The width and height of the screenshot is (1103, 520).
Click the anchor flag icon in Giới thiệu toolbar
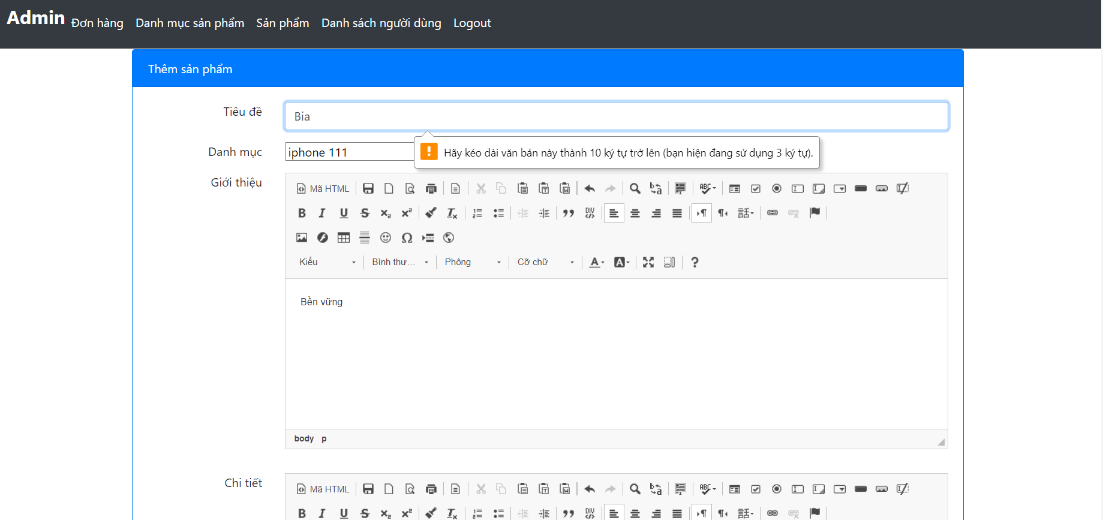coord(815,213)
